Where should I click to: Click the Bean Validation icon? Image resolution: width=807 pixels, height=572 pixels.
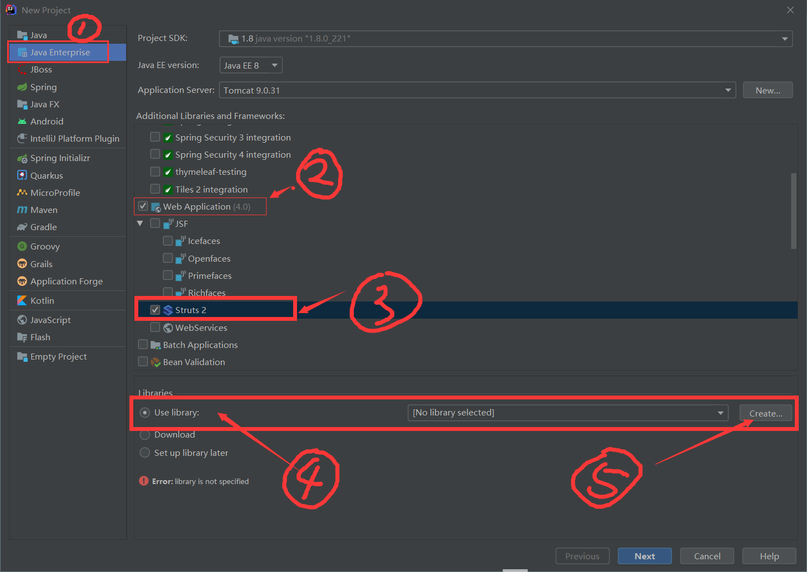tap(156, 362)
